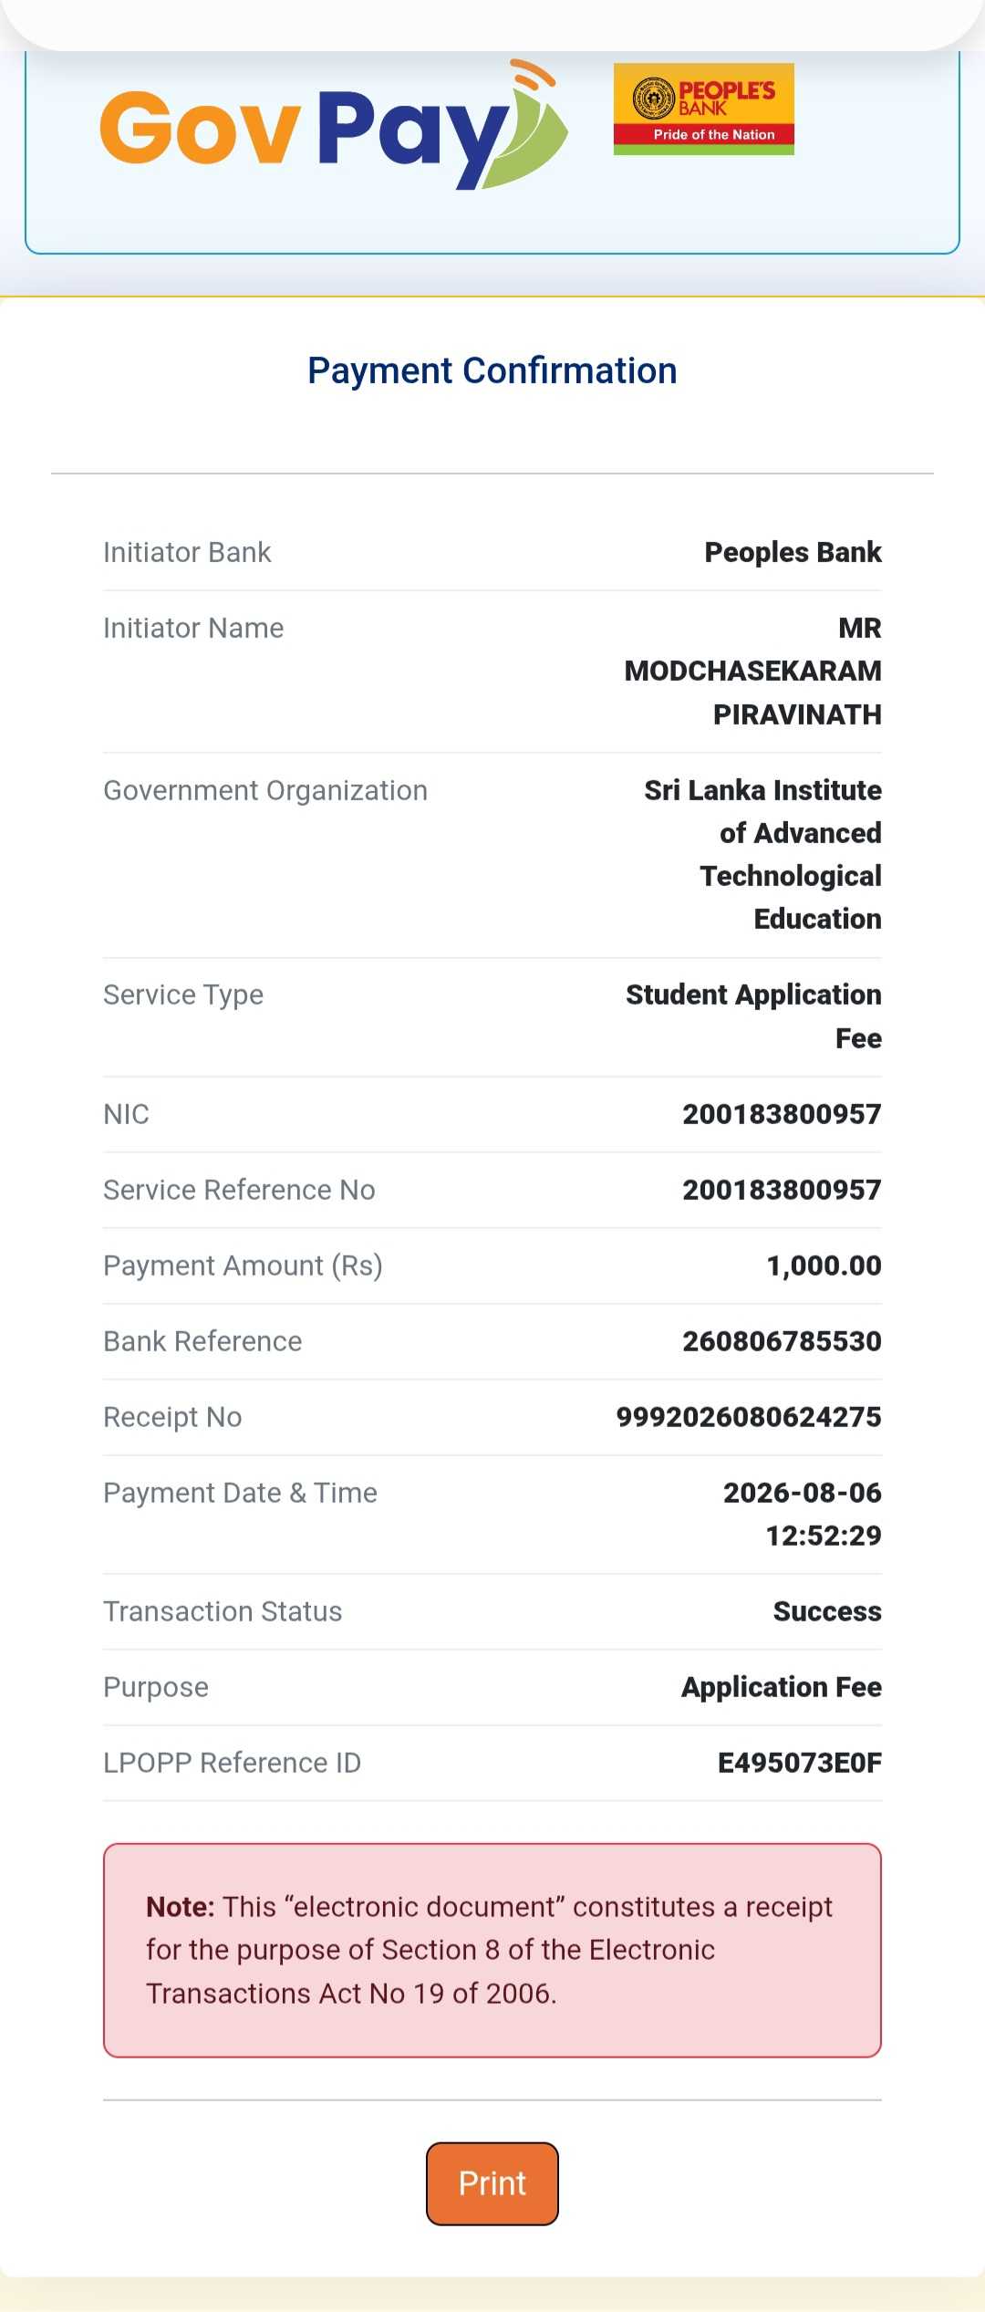Click the Sri Lanka Institute organization value
985x2312 pixels.
(762, 854)
